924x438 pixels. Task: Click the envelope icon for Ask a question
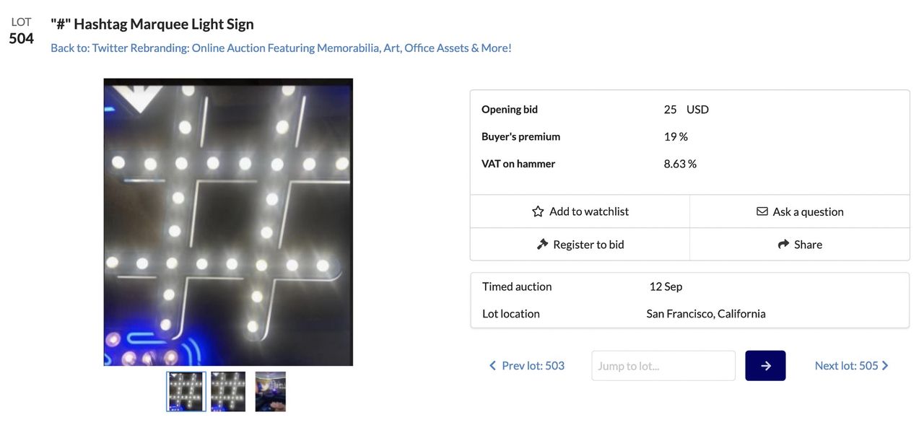click(762, 211)
